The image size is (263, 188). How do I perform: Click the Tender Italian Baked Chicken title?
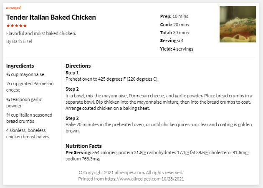pos(51,17)
